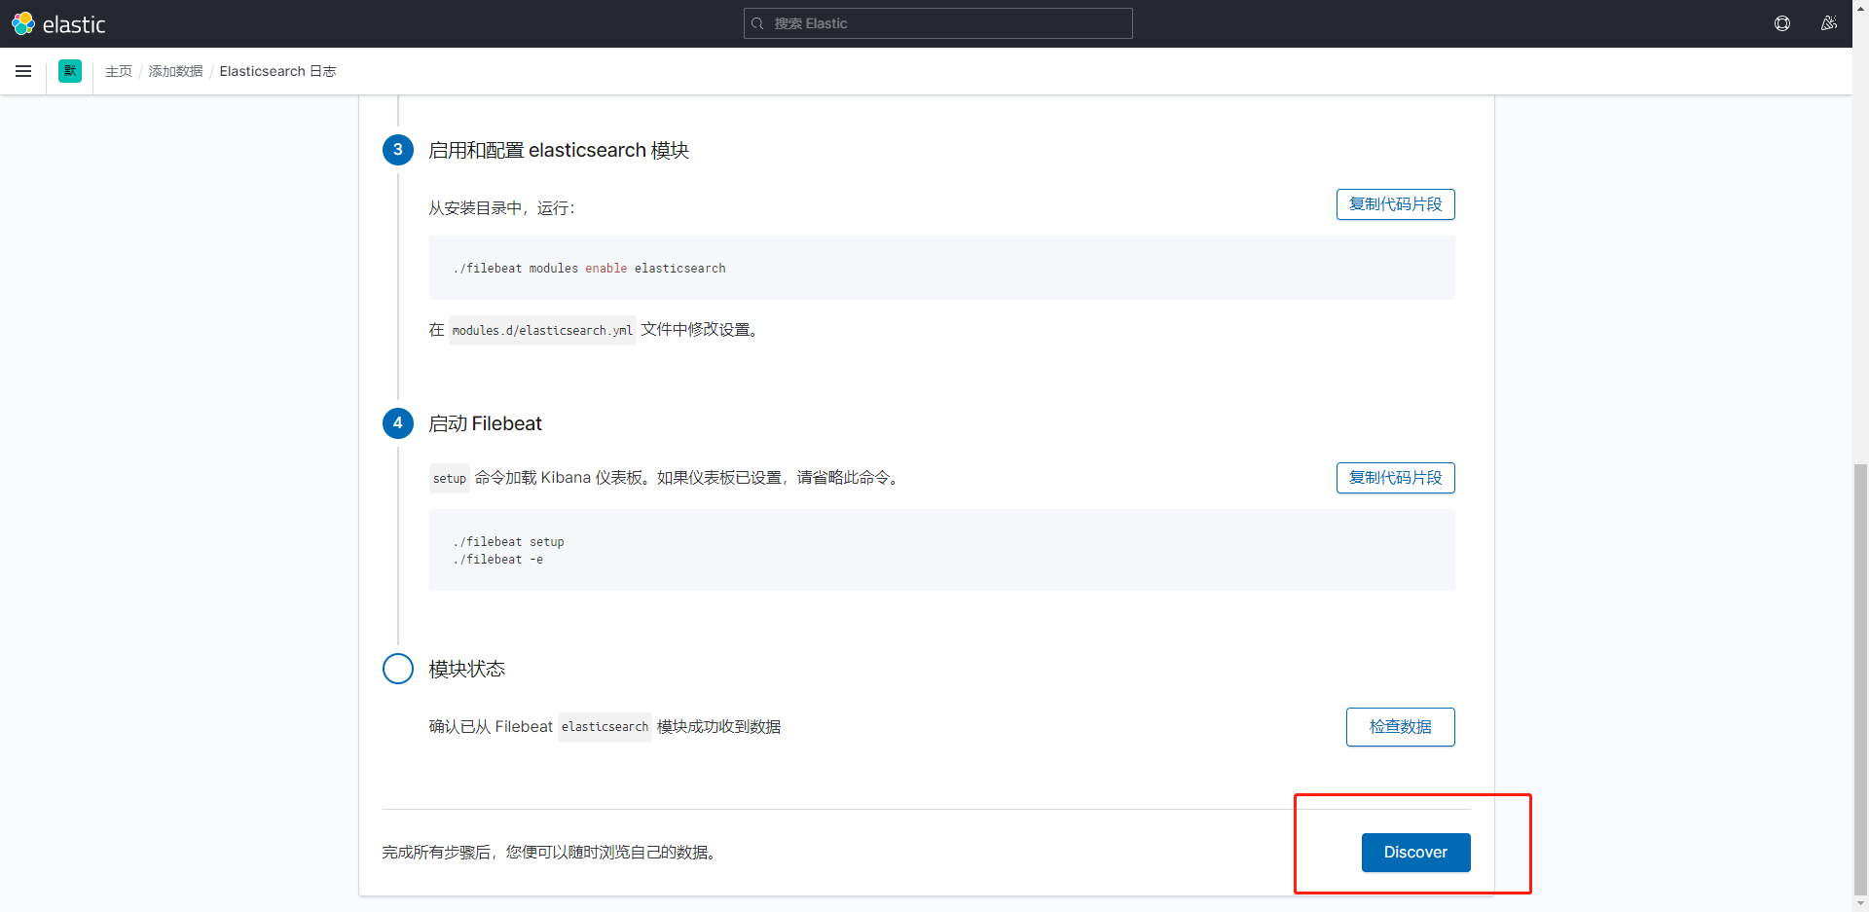This screenshot has height=912, width=1869.
Task: Click the ./filebeat modules enable elasticsearch code
Action: coord(589,269)
